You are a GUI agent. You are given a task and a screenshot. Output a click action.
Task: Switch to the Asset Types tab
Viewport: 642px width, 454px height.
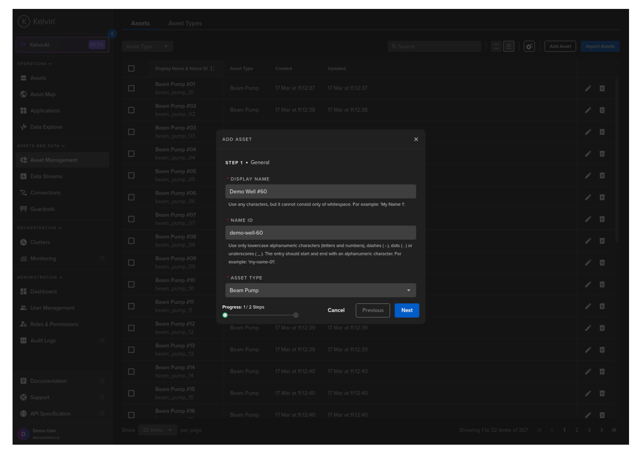click(185, 24)
